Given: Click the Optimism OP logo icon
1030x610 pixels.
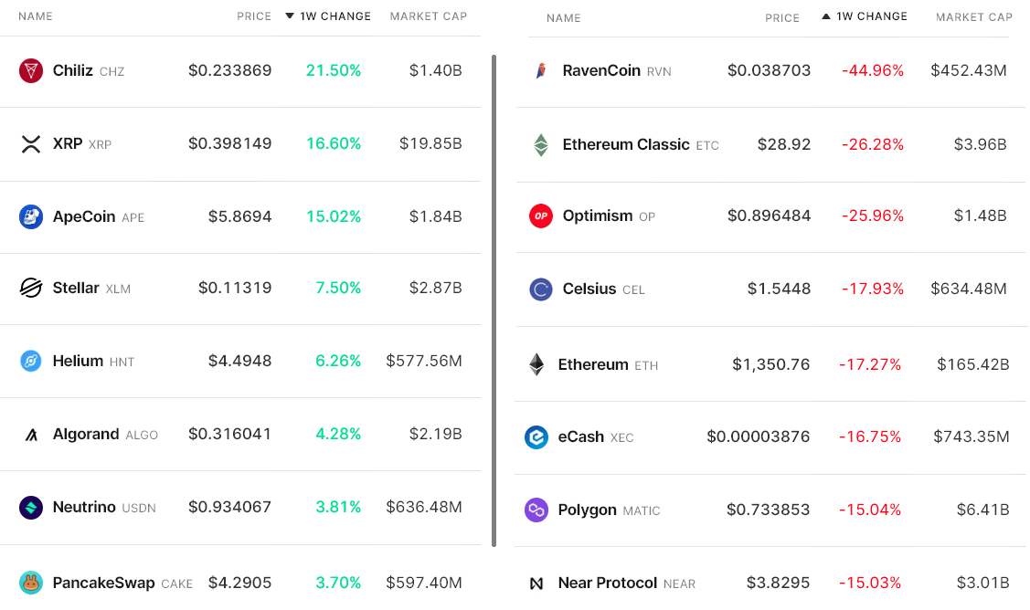Looking at the screenshot, I should (541, 216).
